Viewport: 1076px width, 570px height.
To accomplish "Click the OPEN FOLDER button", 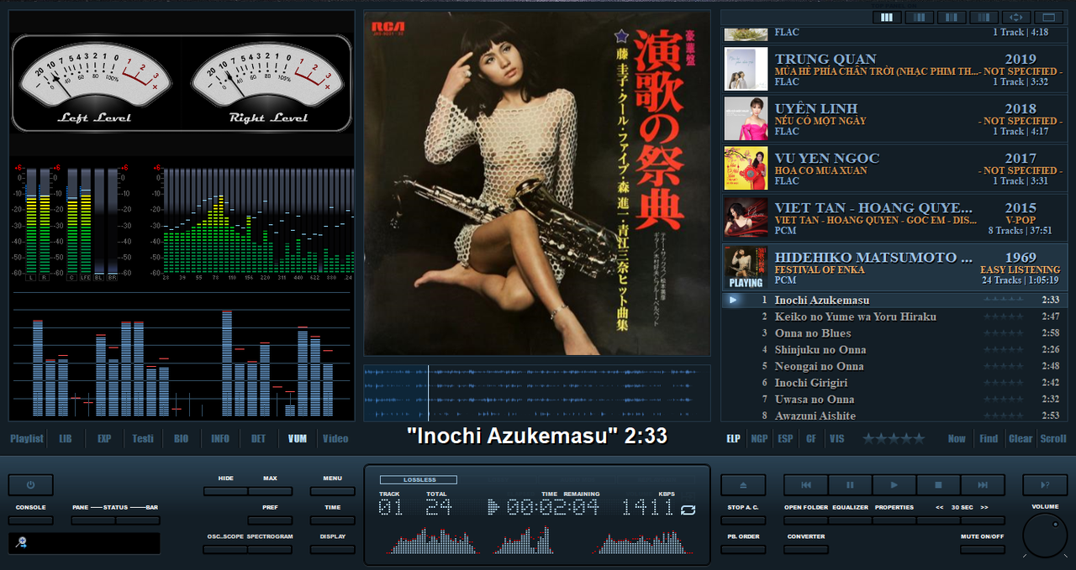I will point(806,520).
